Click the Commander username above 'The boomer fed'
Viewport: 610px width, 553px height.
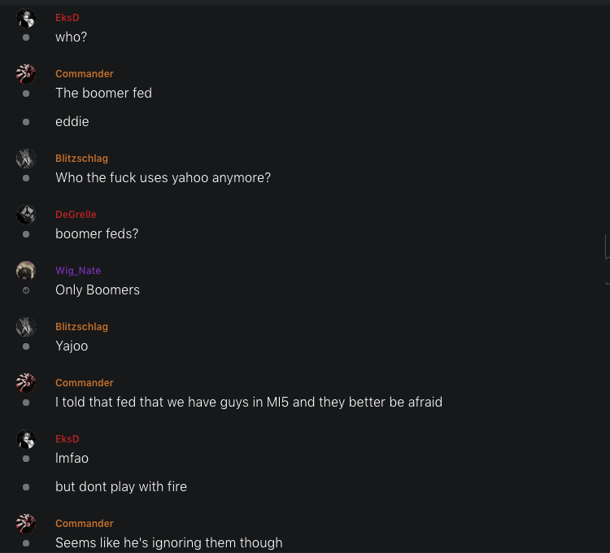(x=85, y=74)
